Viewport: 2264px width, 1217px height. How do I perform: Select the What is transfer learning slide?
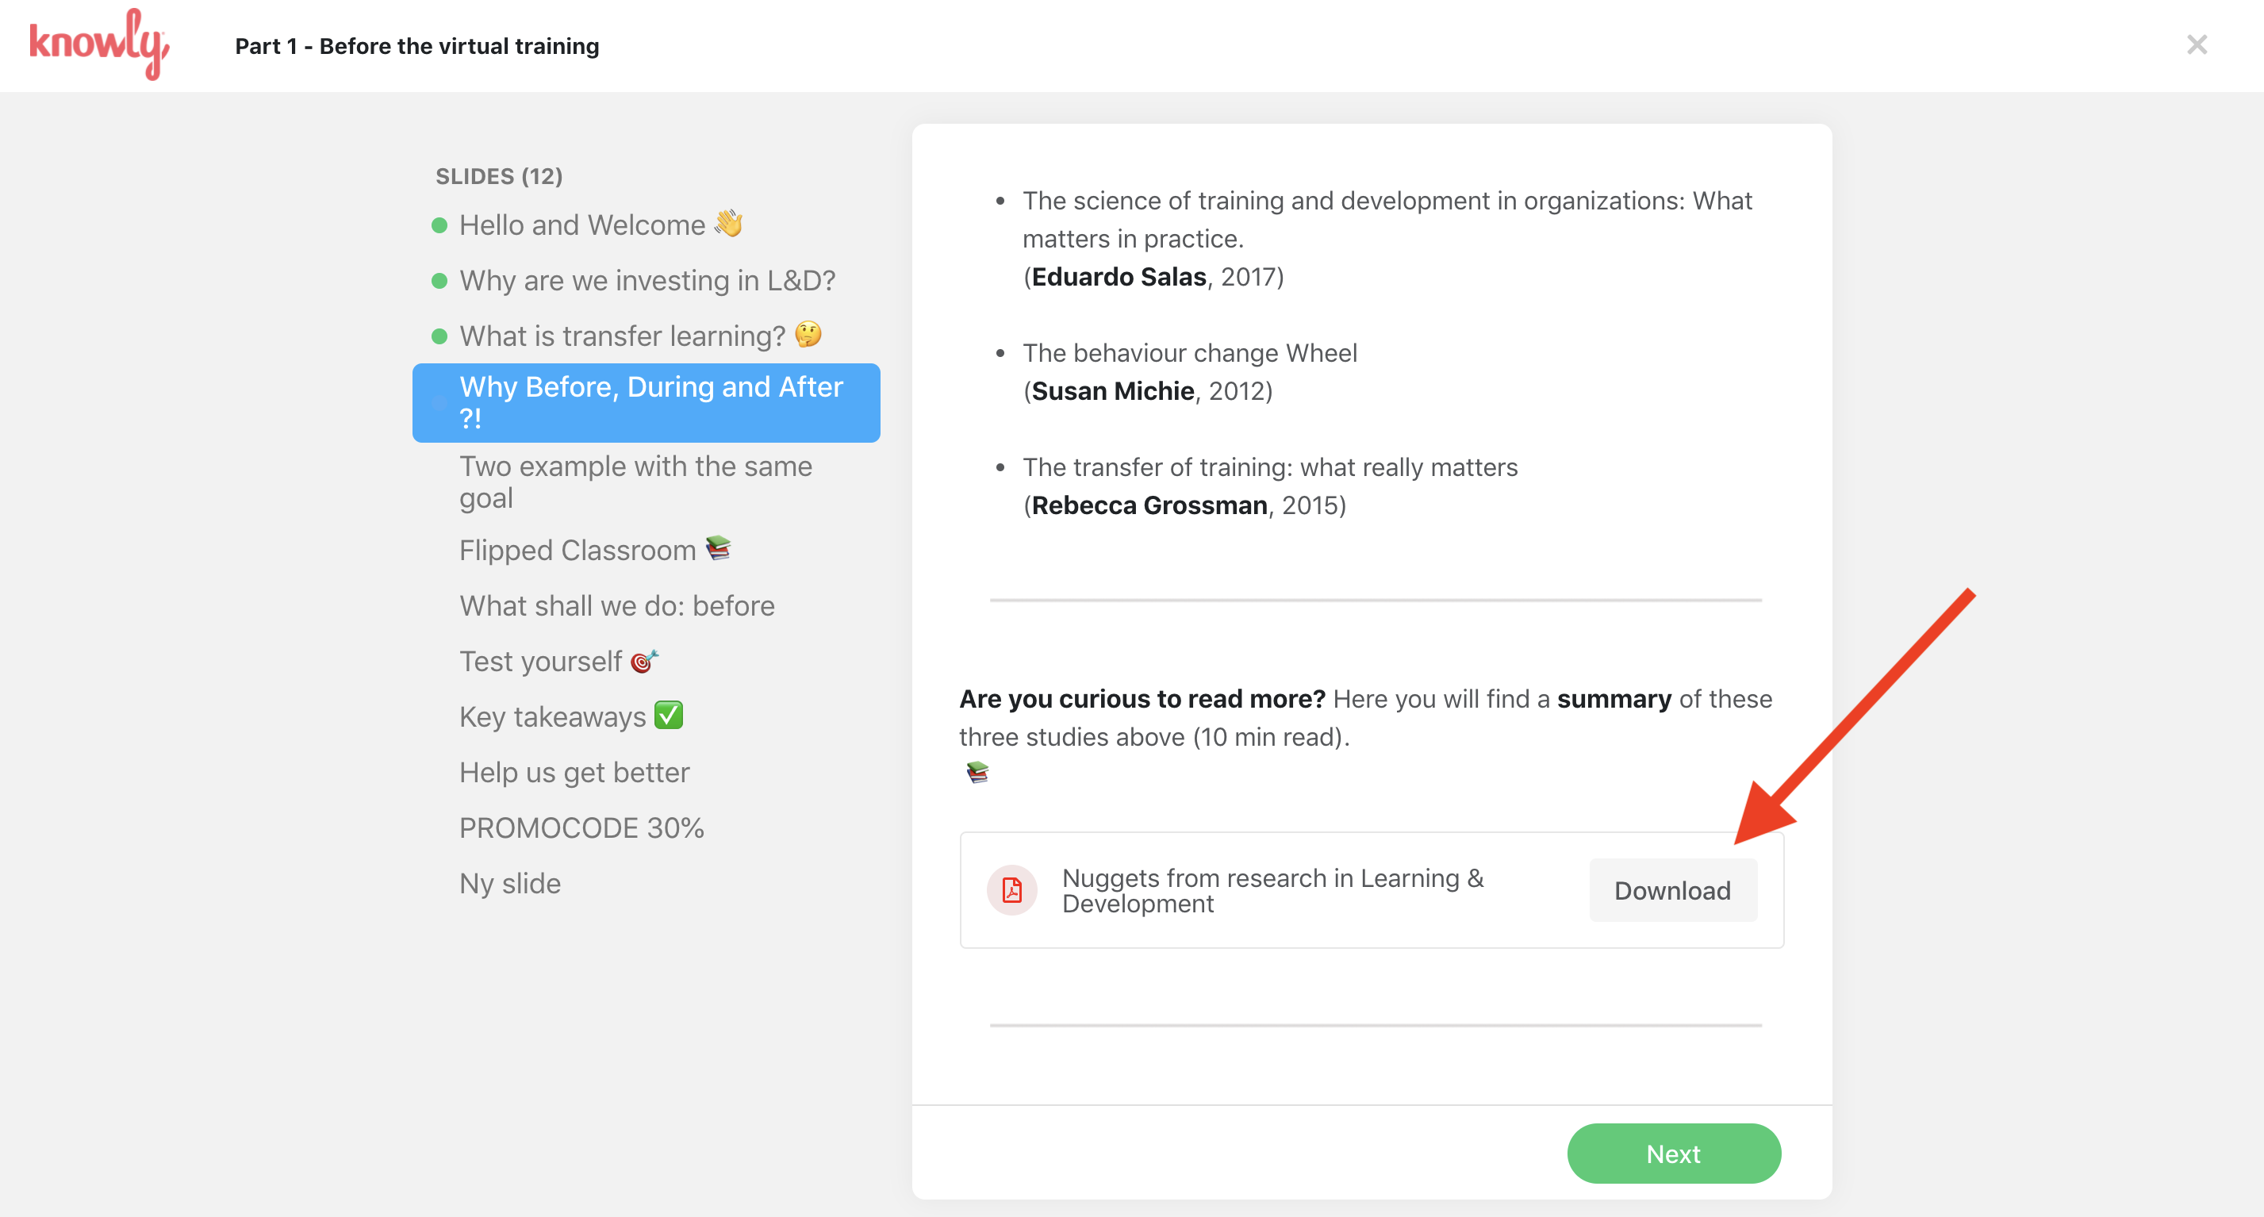click(x=621, y=336)
